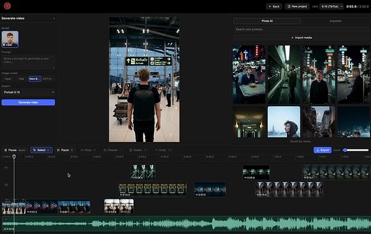Click the timeline zoom slider handle

coord(345,150)
